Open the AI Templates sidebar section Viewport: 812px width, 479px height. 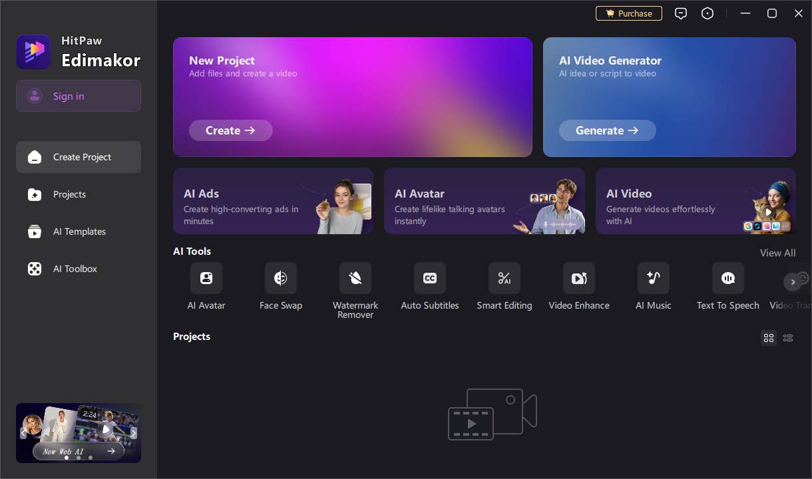point(79,232)
